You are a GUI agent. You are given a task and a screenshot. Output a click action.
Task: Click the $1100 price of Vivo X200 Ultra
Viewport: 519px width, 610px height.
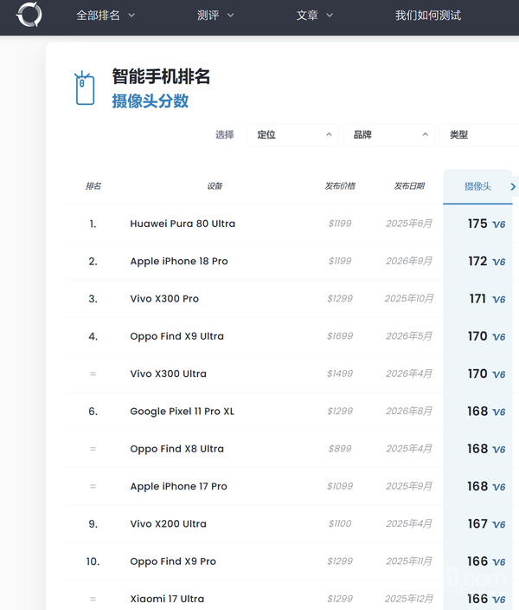tap(340, 524)
